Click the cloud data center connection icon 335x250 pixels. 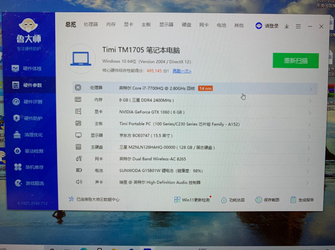point(71,199)
